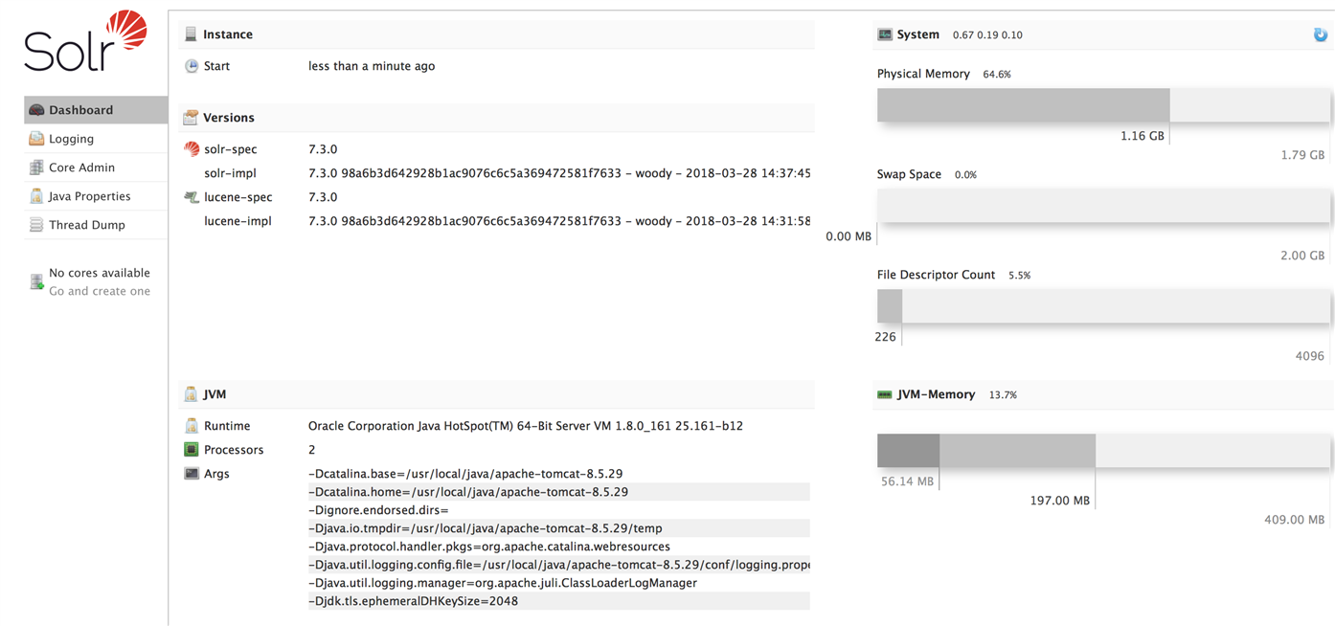Select the -Dcatalina.home argument row
This screenshot has width=1335, height=626.
coord(558,492)
